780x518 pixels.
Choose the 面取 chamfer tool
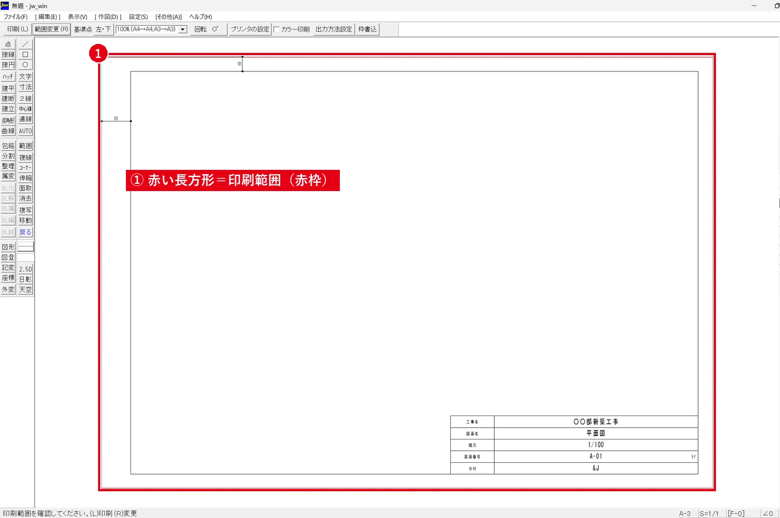tap(25, 188)
